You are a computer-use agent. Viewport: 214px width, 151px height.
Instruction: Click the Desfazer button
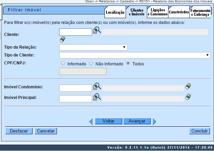(x=19, y=131)
